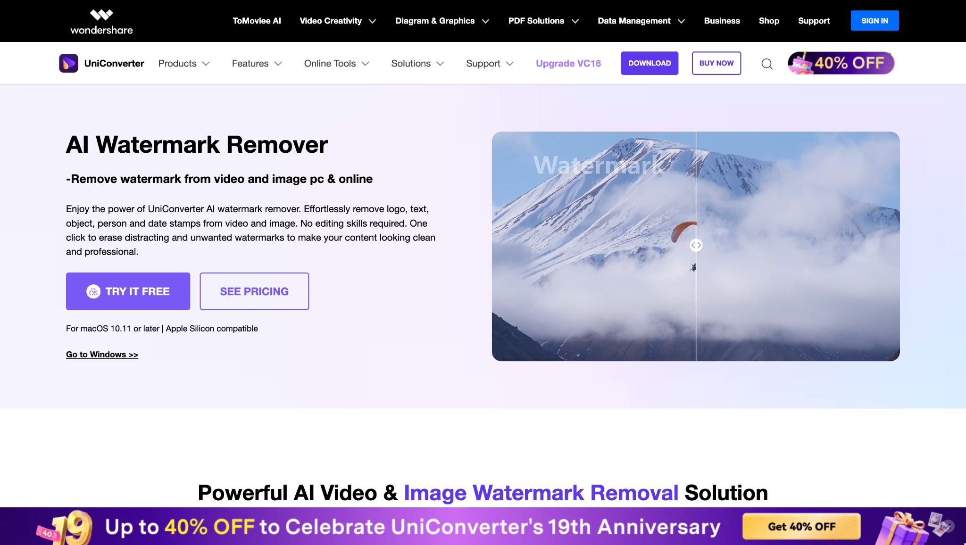Go to the Business page
This screenshot has height=545, width=966.
(722, 21)
